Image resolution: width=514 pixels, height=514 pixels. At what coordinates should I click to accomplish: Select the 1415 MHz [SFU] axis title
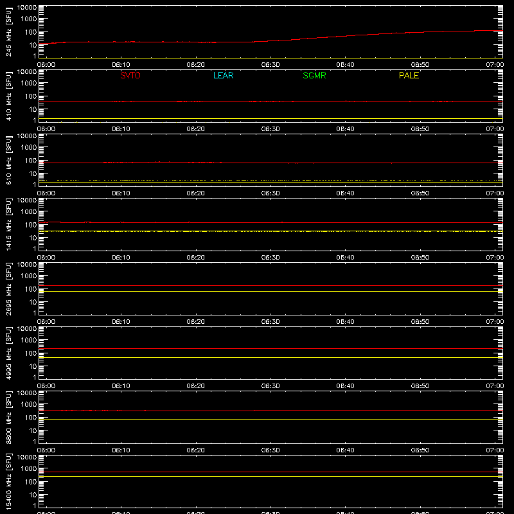[8, 225]
